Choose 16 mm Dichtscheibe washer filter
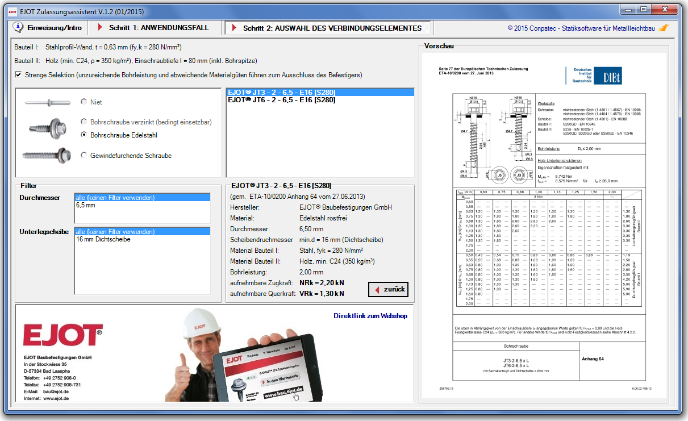 pyautogui.click(x=103, y=239)
